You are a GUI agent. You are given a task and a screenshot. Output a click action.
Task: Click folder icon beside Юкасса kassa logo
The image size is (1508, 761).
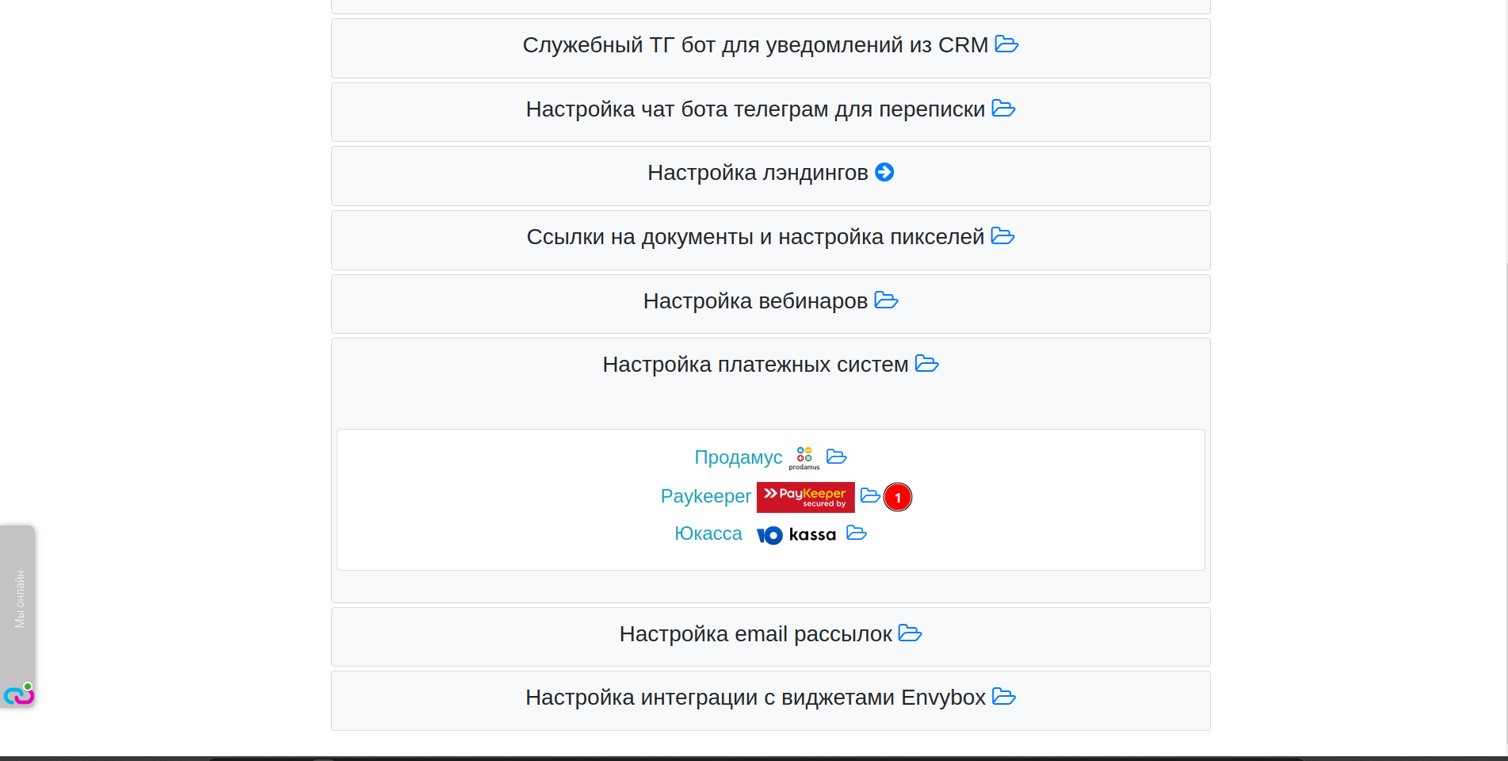857,533
